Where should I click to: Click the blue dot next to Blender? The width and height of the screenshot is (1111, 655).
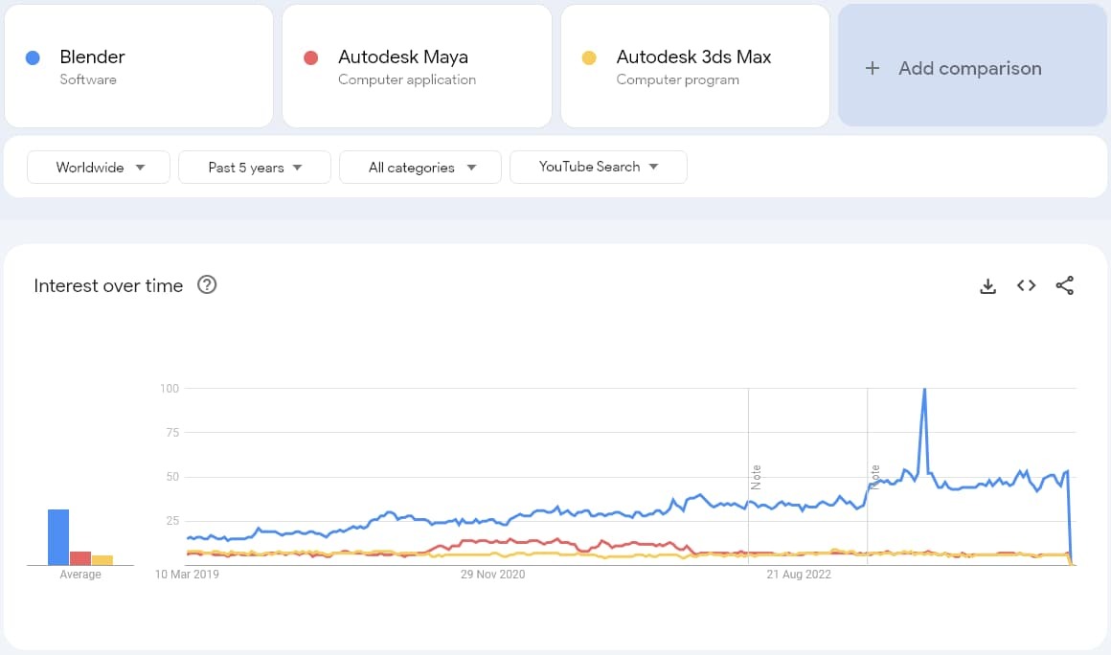pos(33,57)
